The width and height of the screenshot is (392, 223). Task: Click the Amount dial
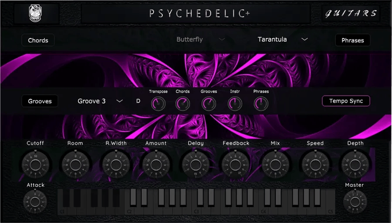pos(156,164)
